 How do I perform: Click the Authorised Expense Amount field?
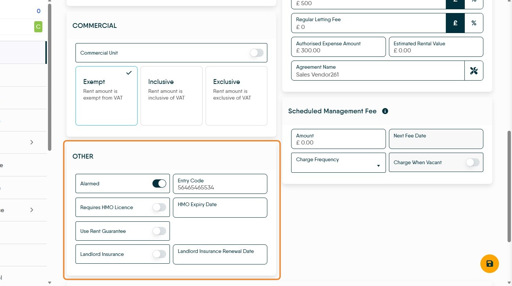338,47
